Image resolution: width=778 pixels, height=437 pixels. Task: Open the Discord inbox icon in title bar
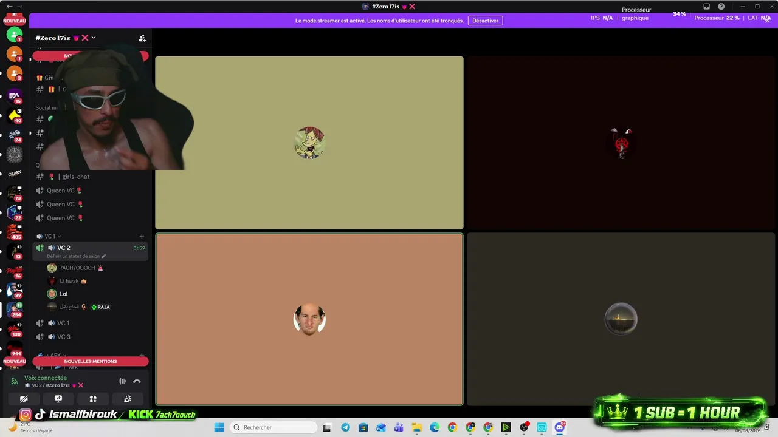(706, 7)
